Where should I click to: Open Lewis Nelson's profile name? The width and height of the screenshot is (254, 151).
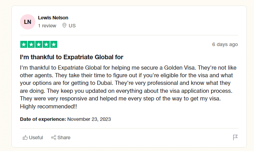(x=53, y=18)
